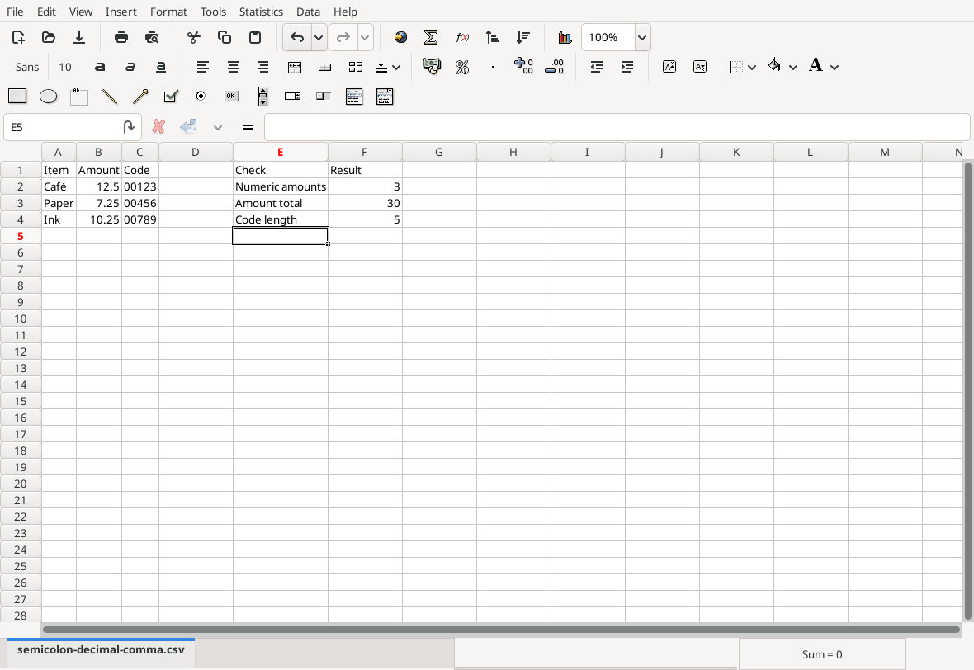Toggle bold formatting
This screenshot has height=670, width=974.
point(100,67)
